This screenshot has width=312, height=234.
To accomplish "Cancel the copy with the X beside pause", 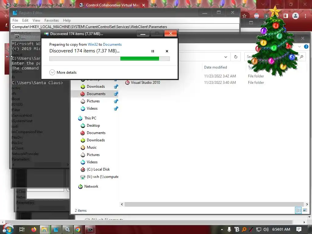I will tap(167, 51).
